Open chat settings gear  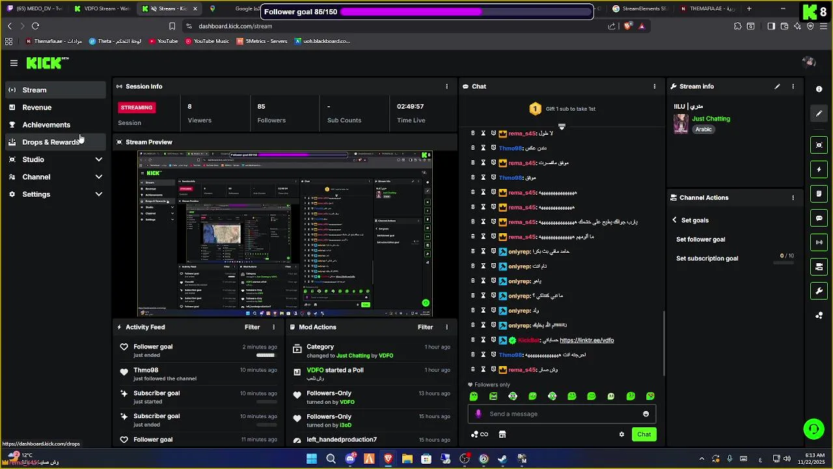pyautogui.click(x=621, y=434)
